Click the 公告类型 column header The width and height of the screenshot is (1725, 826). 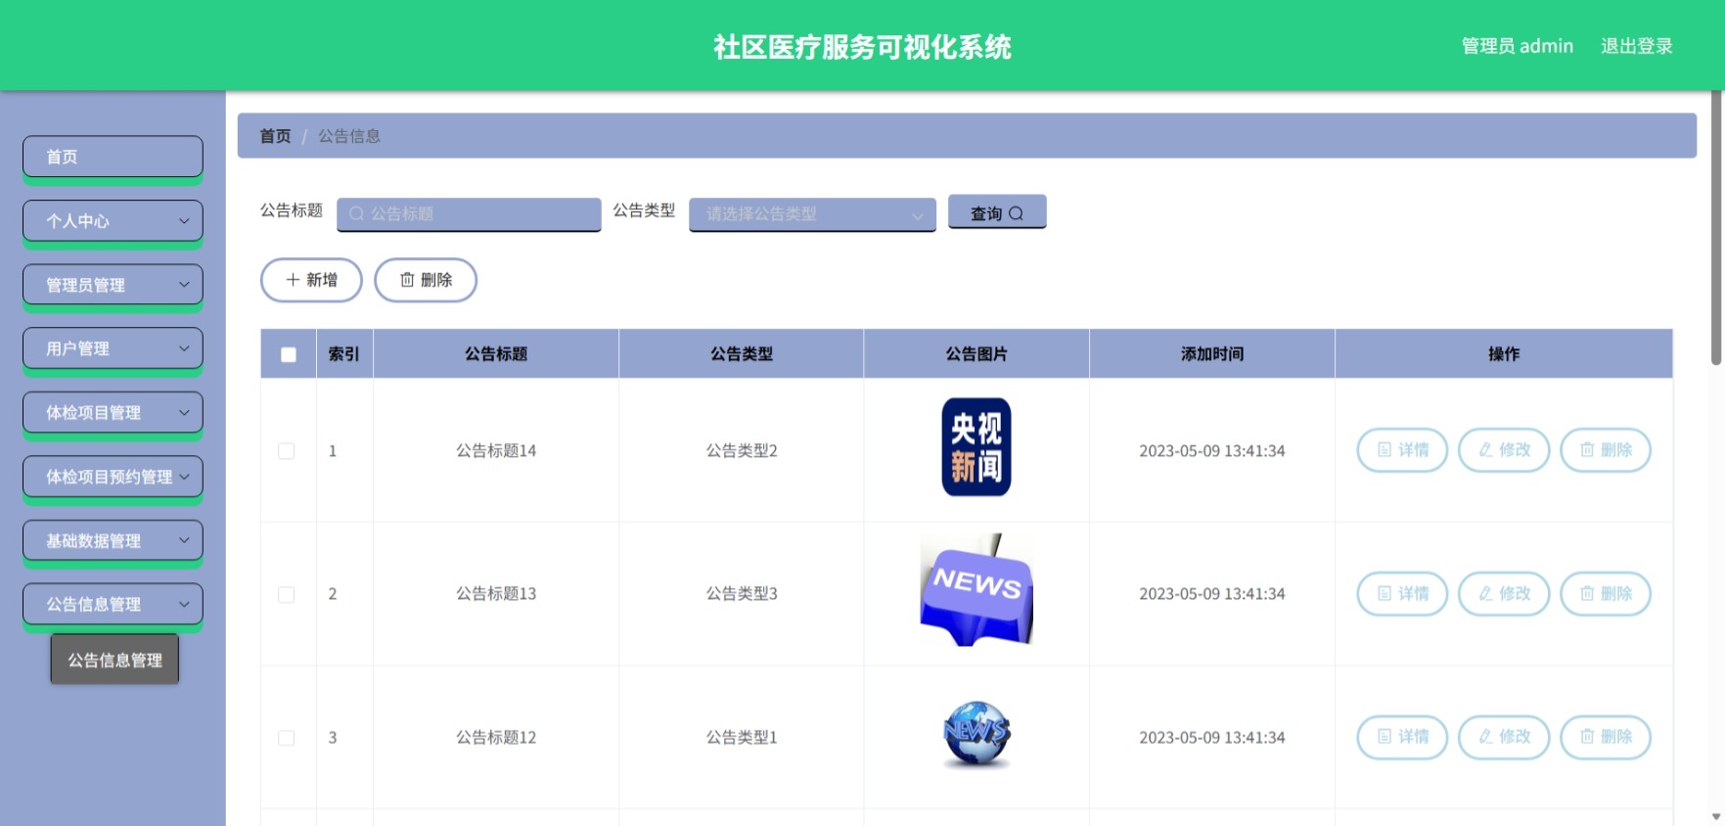742,354
